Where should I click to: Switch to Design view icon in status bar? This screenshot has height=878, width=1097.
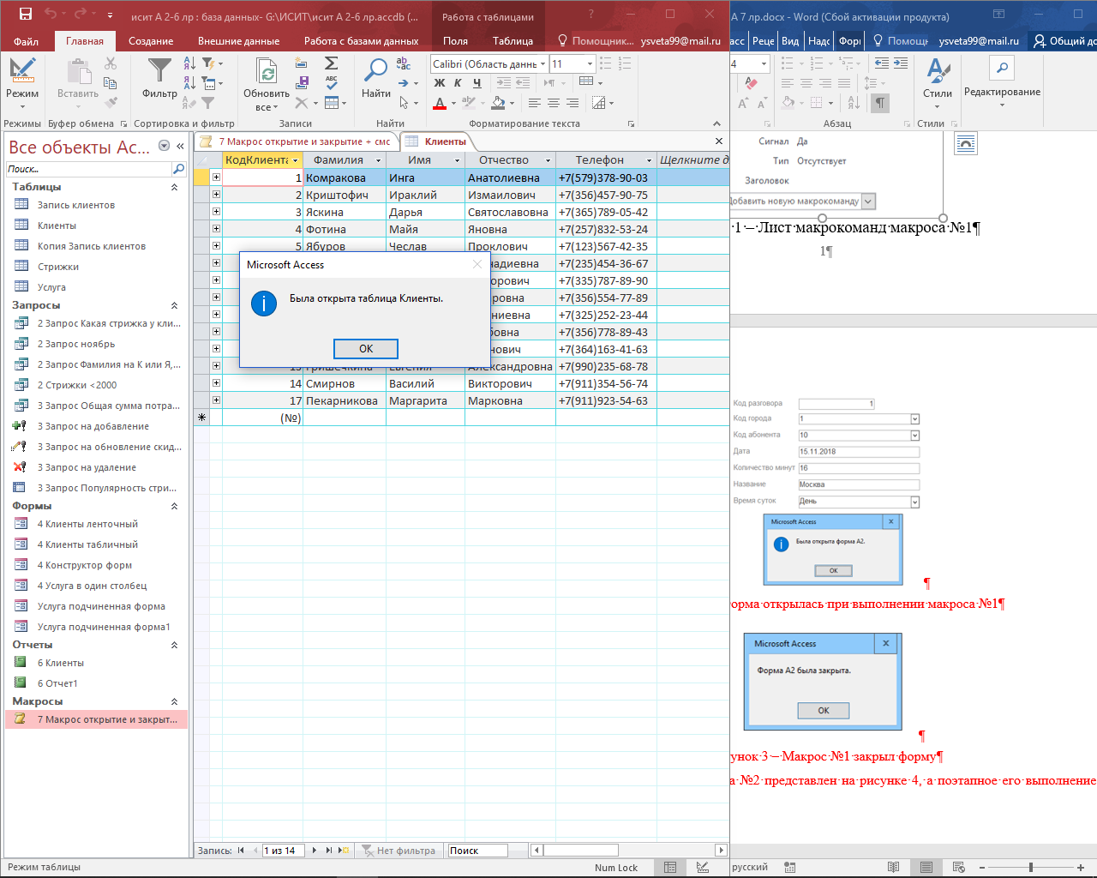tap(703, 868)
